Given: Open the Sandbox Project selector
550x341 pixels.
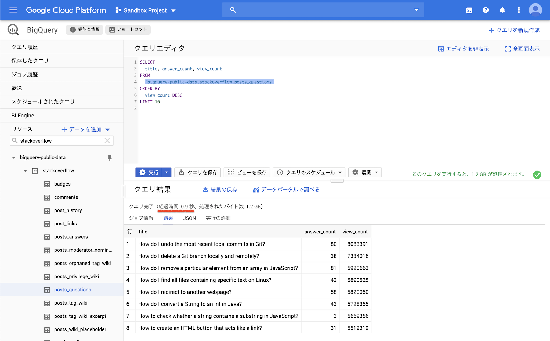Looking at the screenshot, I should click(146, 10).
